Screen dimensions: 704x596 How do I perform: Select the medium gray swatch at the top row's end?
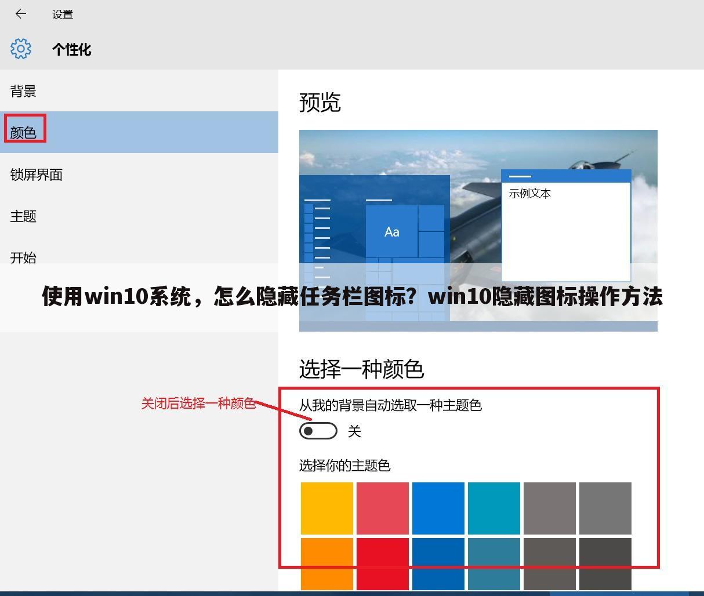[605, 508]
